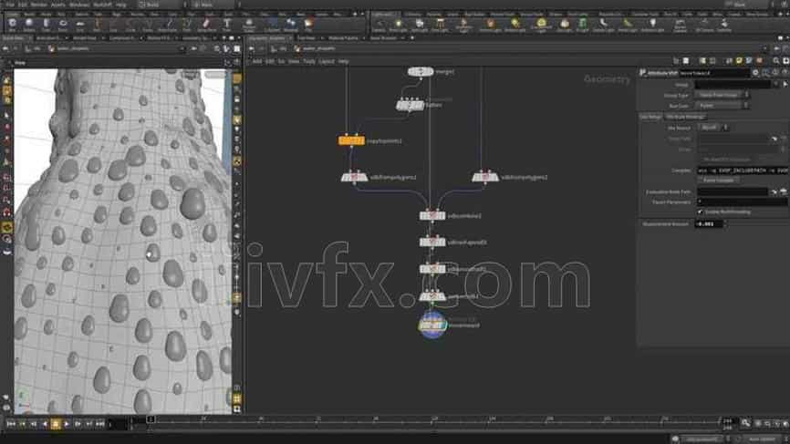Click the Group selection arrow button
Screen dimensions: 790x444
point(785,85)
